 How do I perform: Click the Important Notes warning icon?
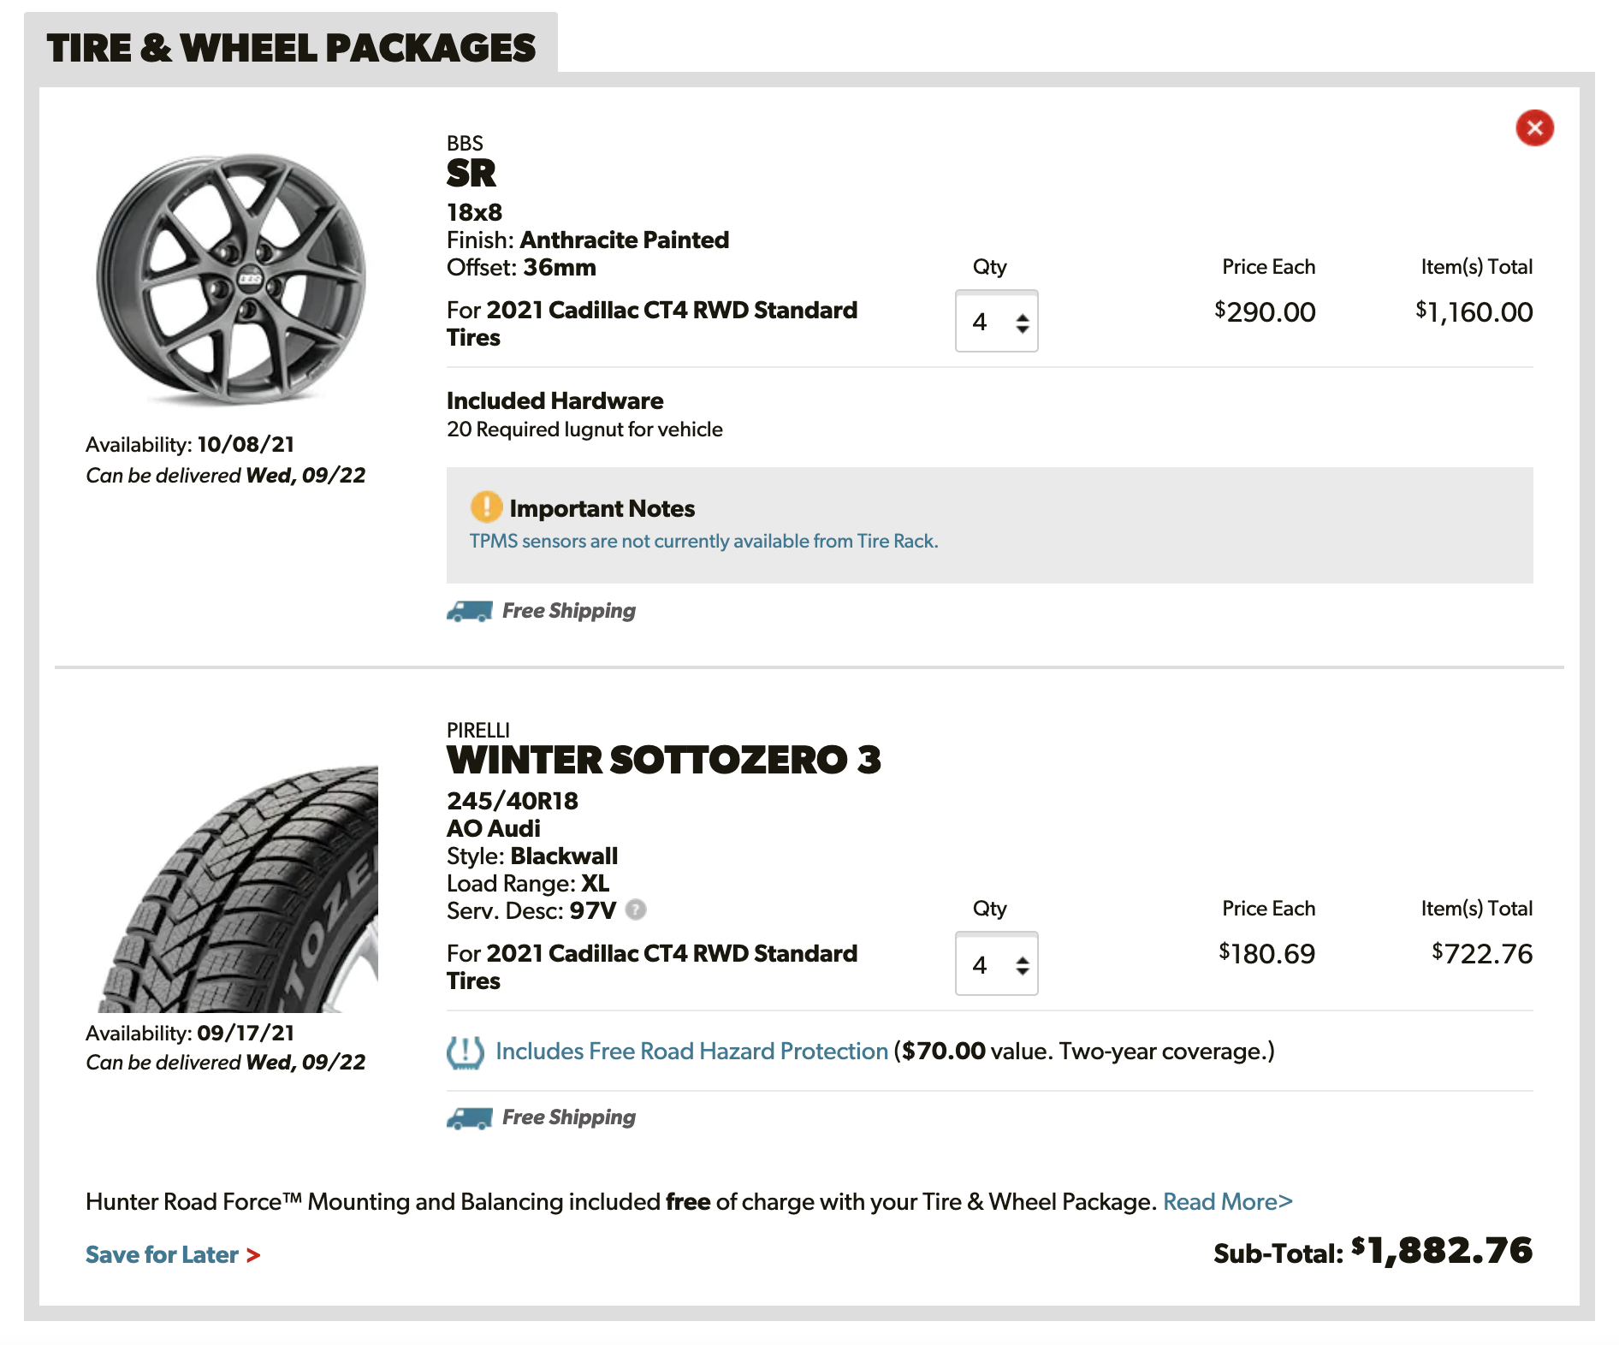tap(486, 507)
